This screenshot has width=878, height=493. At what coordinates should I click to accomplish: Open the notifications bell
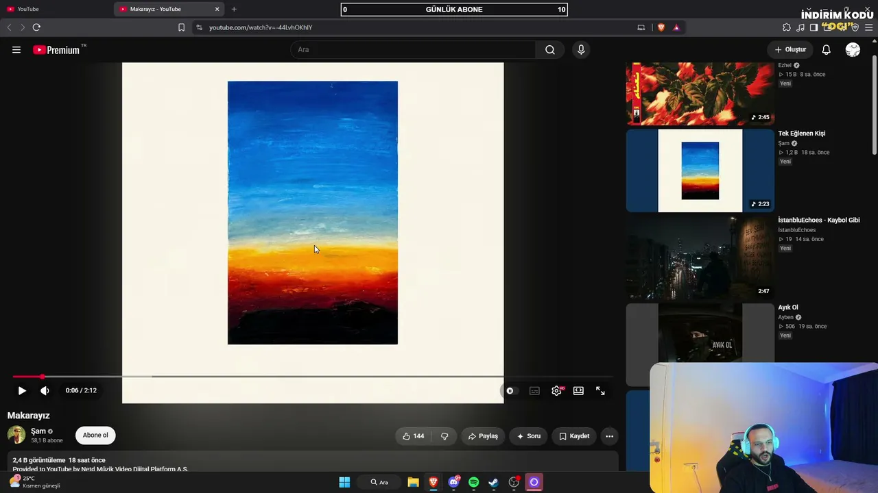tap(827, 50)
